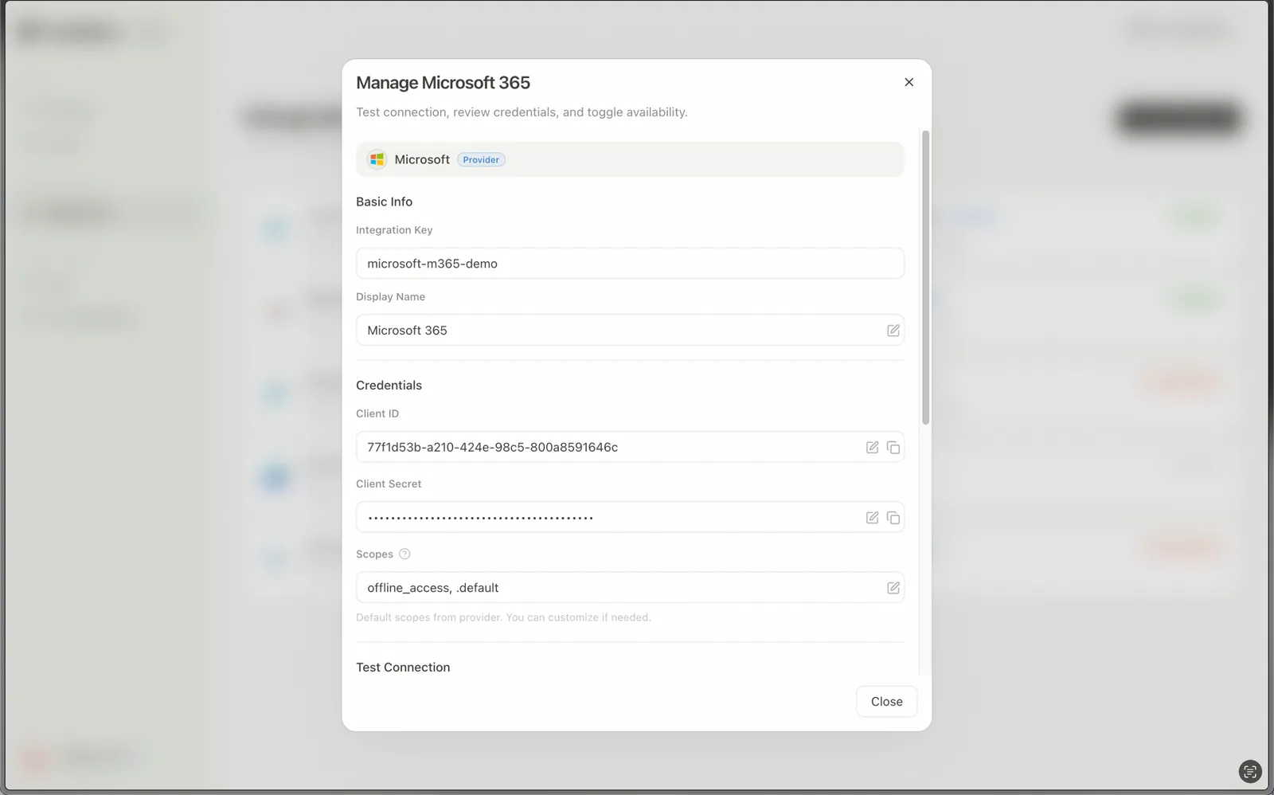Click the Client Secret masked field

[x=630, y=517]
